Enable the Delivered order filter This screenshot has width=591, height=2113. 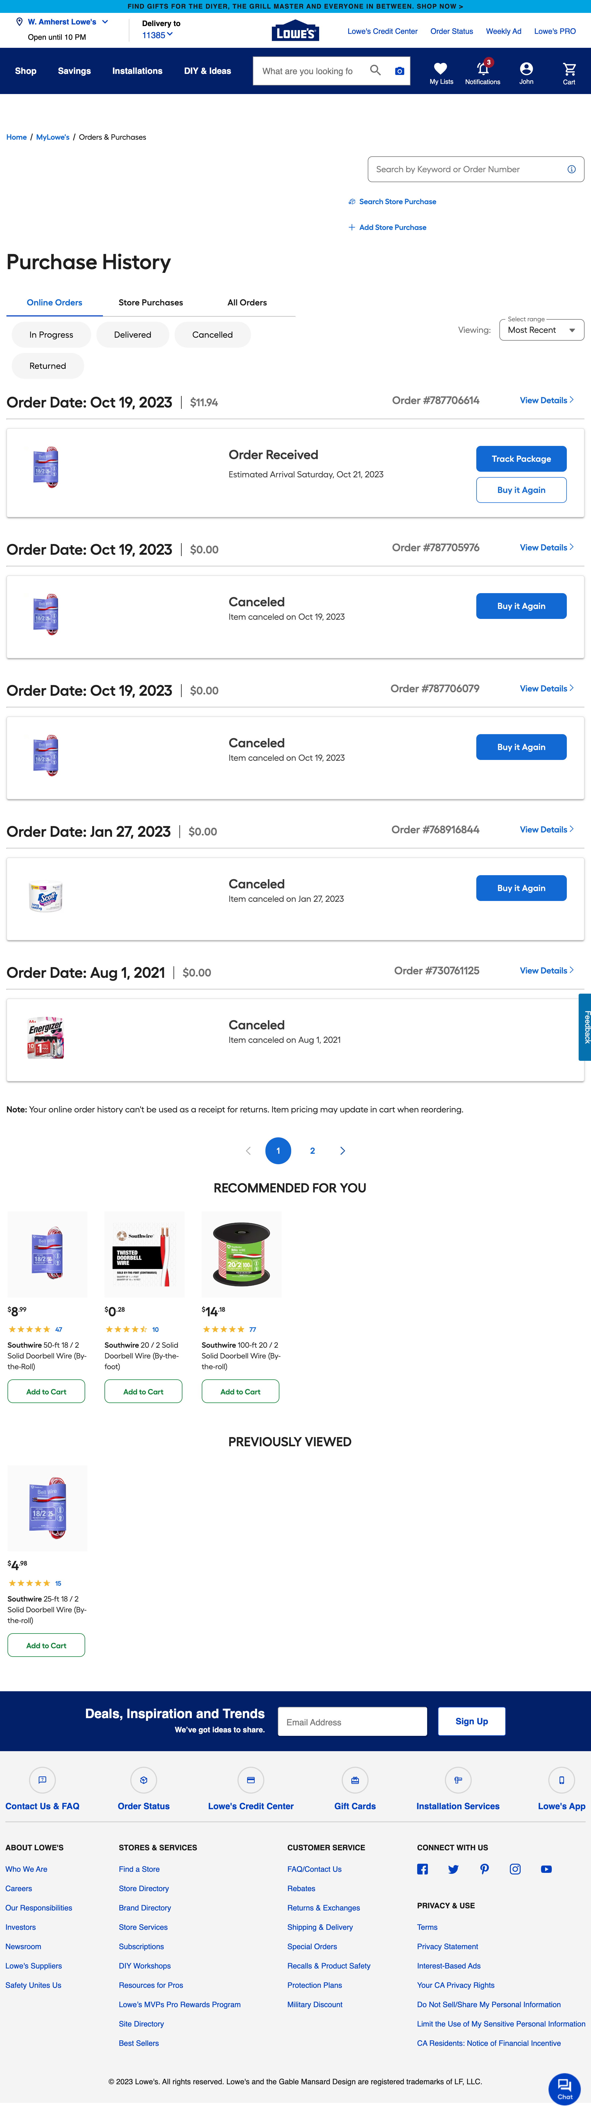click(x=132, y=335)
